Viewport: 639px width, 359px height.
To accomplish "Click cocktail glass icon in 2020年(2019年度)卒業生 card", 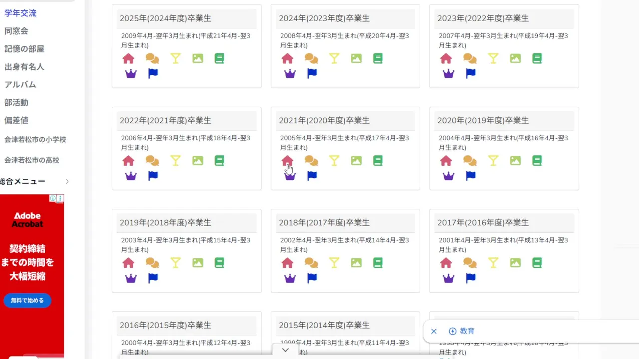I will point(493,161).
